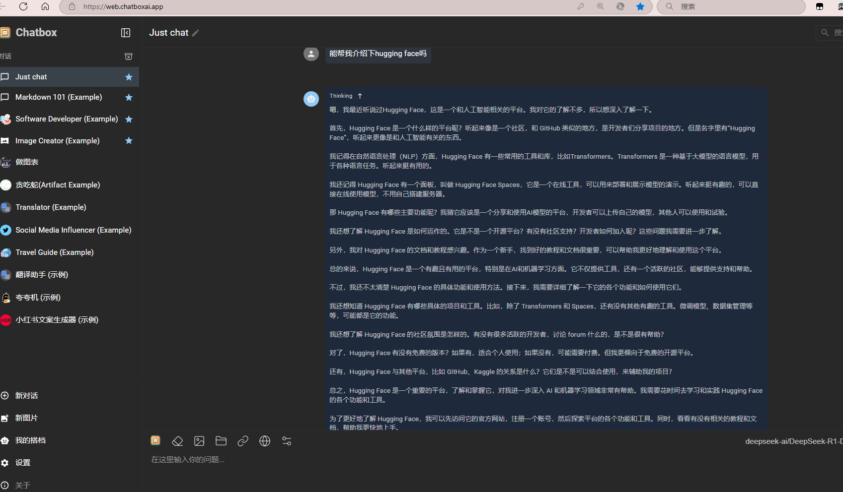Attach an image using picture icon

(199, 441)
